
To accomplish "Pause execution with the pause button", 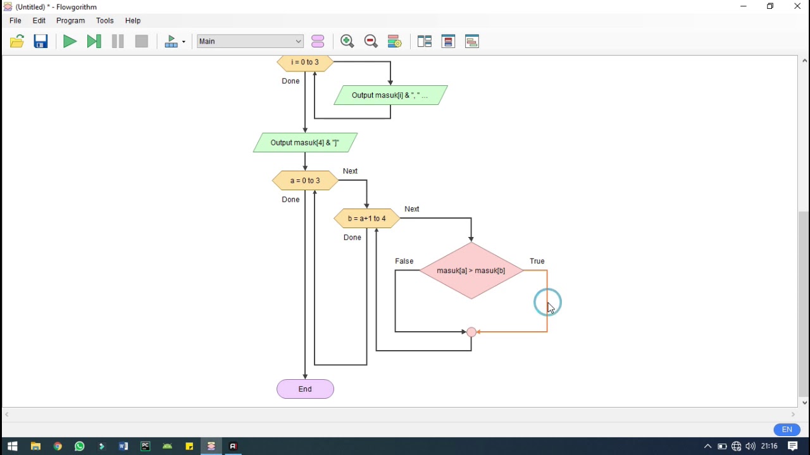I will pyautogui.click(x=118, y=42).
